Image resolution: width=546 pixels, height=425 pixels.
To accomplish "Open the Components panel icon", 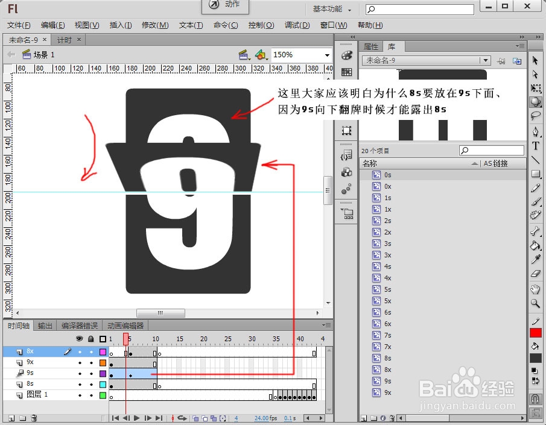I will coord(346,172).
